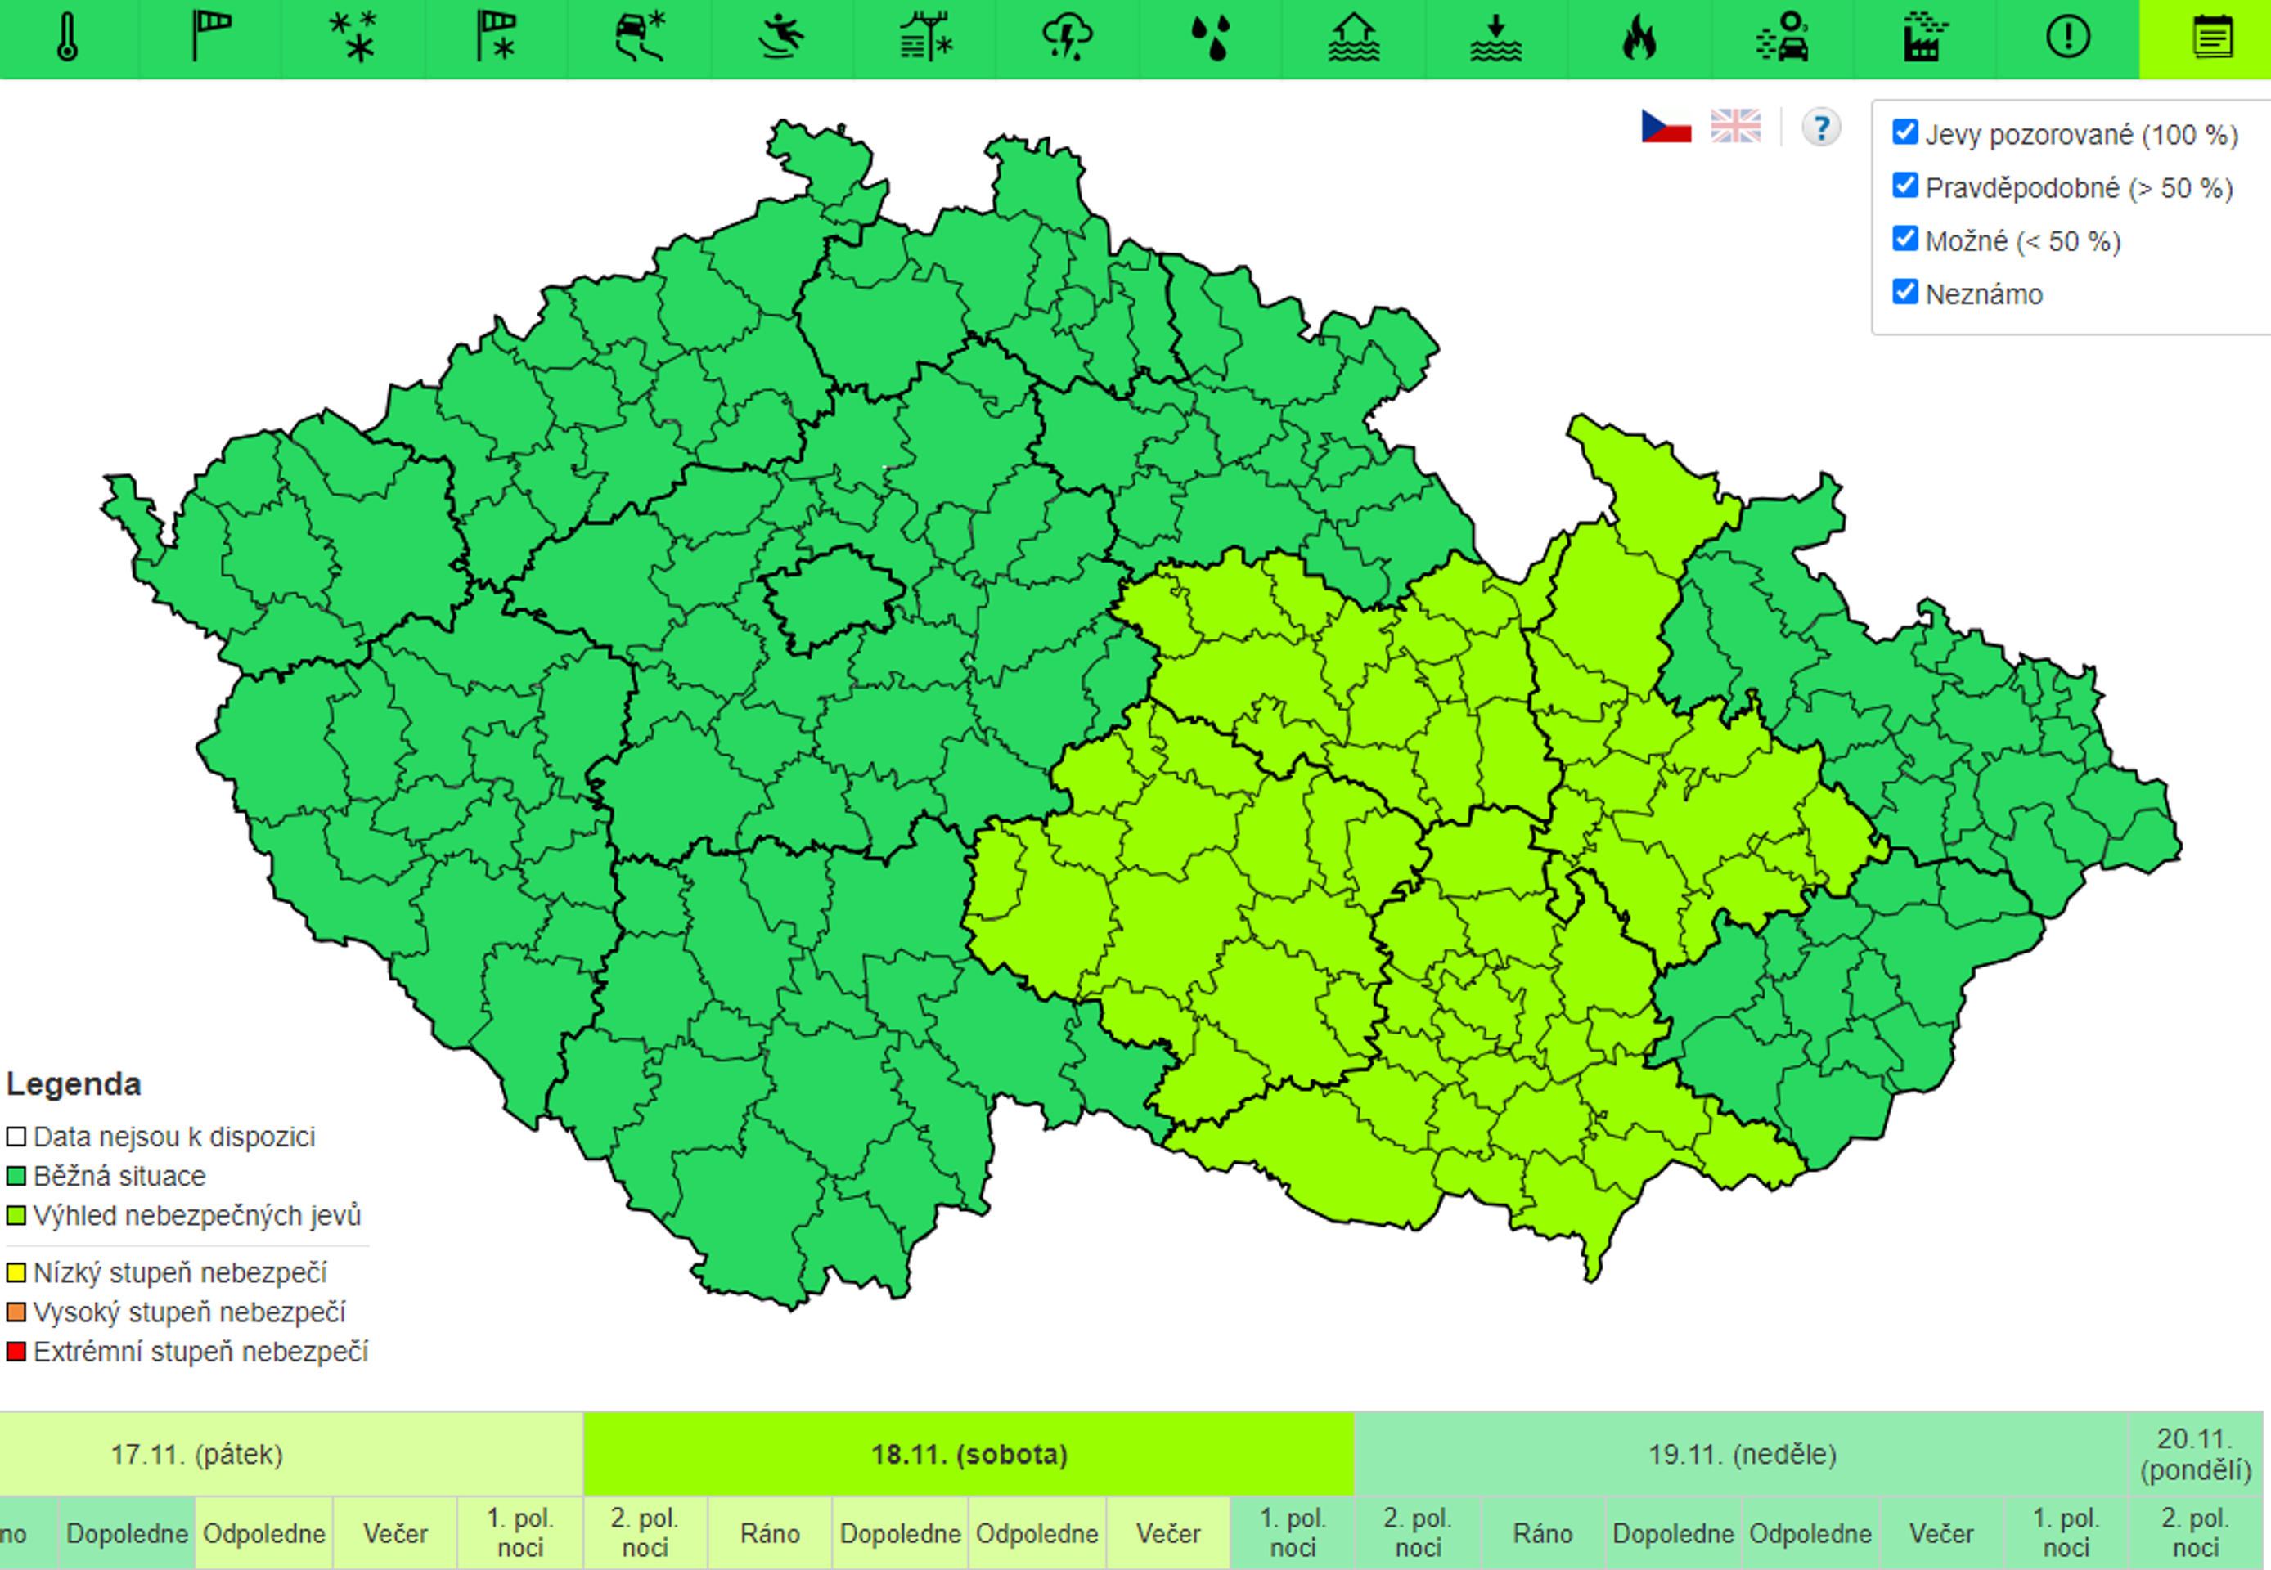Choose Ráno under 19.11. neděle
The width and height of the screenshot is (2271, 1570).
point(1543,1533)
